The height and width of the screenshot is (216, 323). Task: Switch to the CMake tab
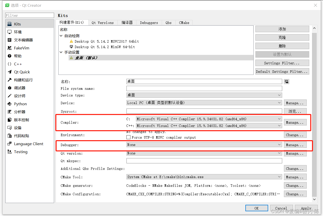(x=184, y=23)
